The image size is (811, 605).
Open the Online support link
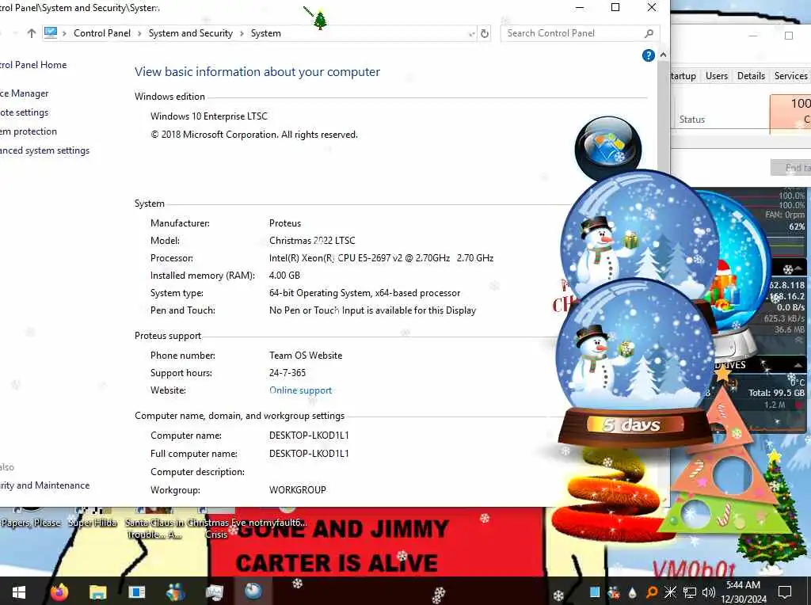pos(300,390)
